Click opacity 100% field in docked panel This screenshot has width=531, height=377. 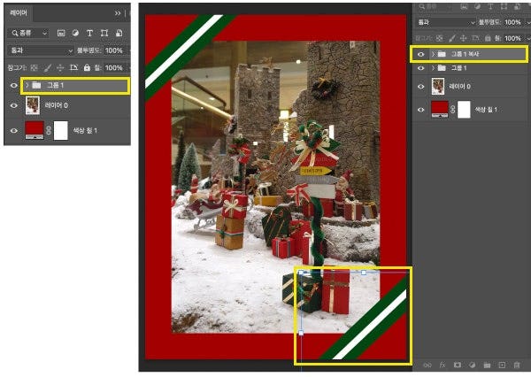tap(512, 22)
